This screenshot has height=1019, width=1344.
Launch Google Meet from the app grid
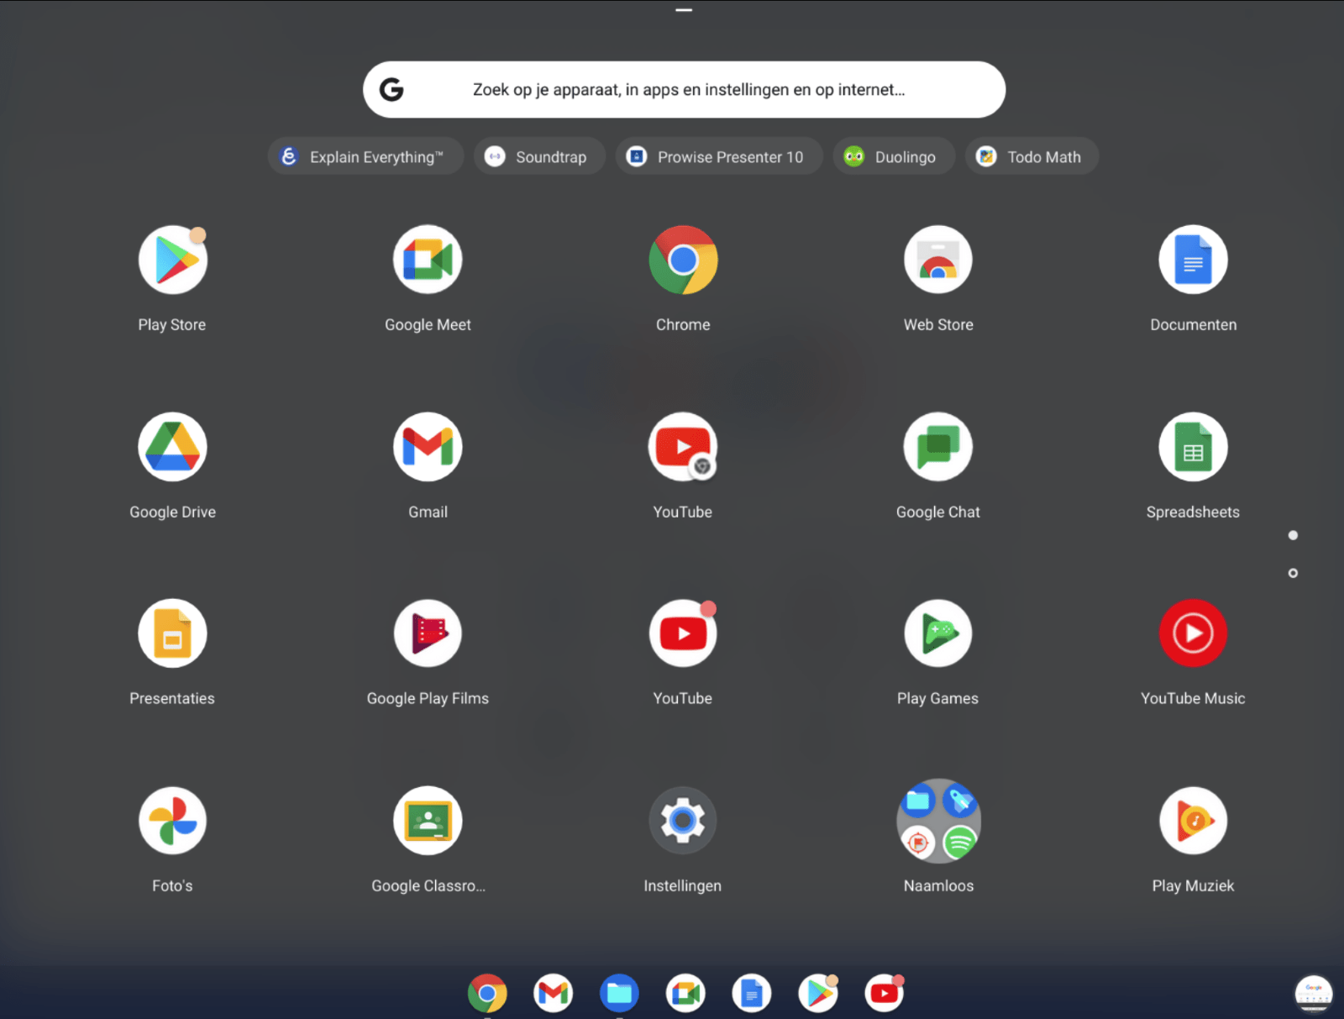pyautogui.click(x=428, y=260)
